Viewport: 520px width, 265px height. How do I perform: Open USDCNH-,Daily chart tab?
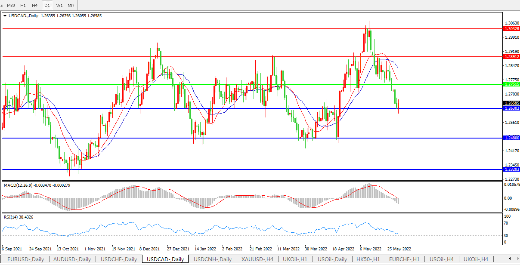click(213, 259)
